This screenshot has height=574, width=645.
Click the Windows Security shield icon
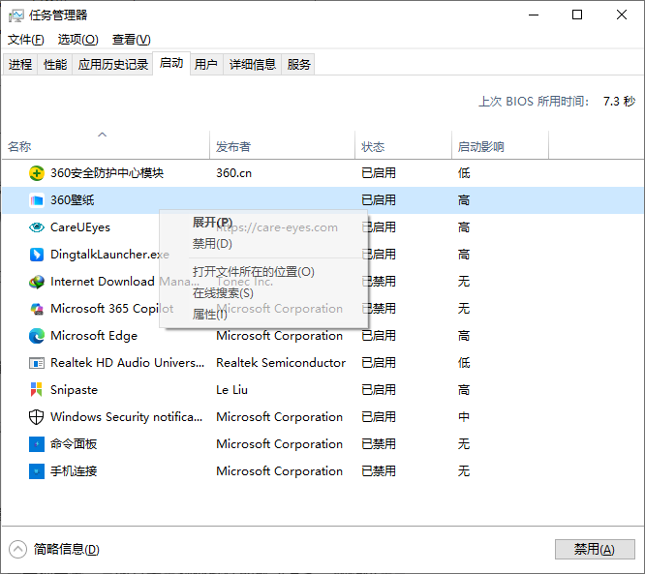pyautogui.click(x=37, y=417)
